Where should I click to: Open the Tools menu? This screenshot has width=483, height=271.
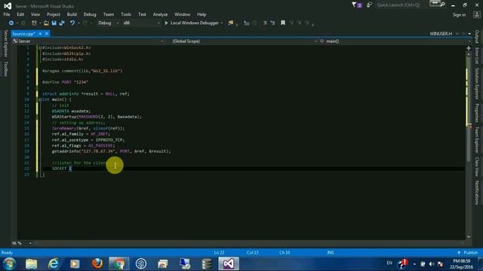pos(126,14)
